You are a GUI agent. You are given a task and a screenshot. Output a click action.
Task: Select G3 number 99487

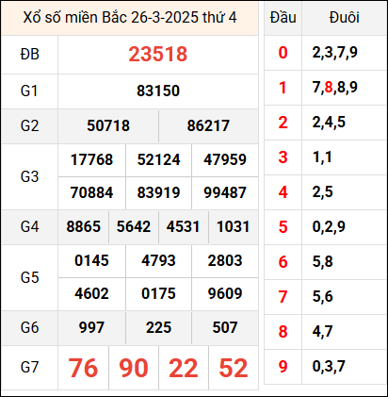coord(225,192)
